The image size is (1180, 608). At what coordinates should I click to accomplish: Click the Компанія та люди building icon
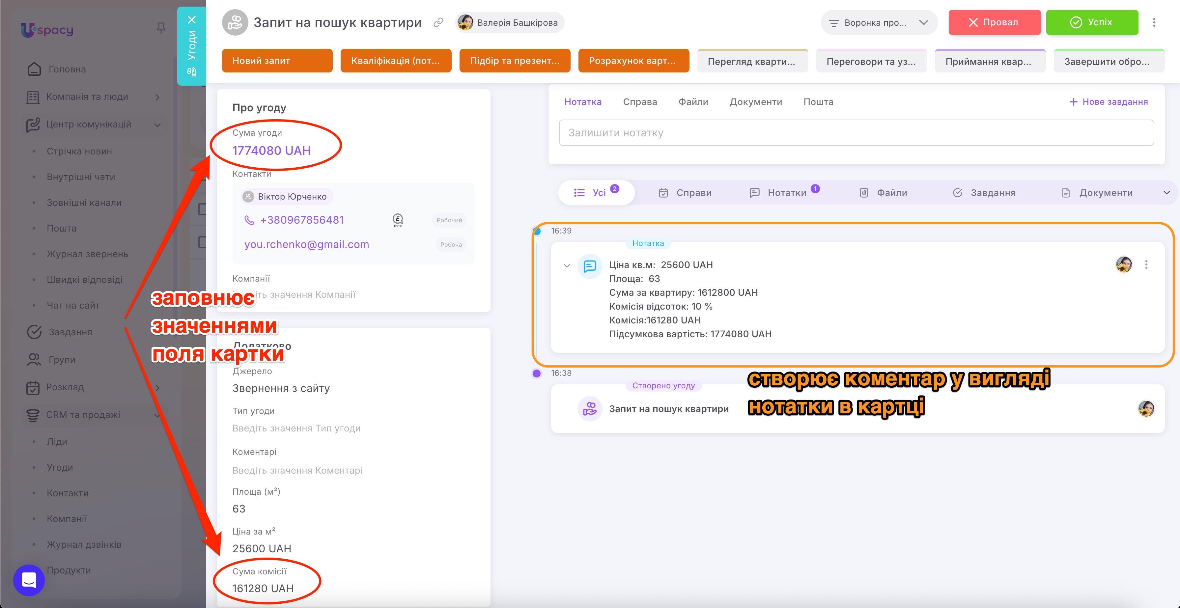[33, 97]
